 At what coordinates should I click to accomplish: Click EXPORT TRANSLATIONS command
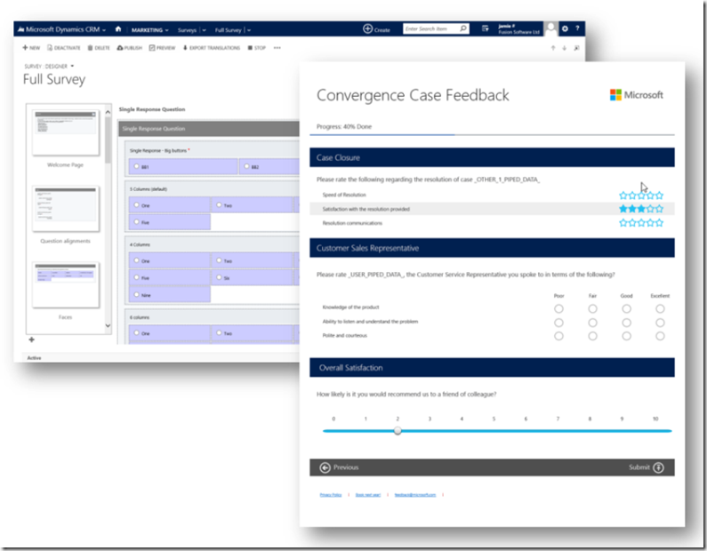212,48
